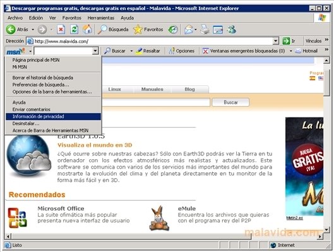Click the Microsoft Office logo icon
Image resolution: width=334 pixels, height=252 pixels.
17,218
